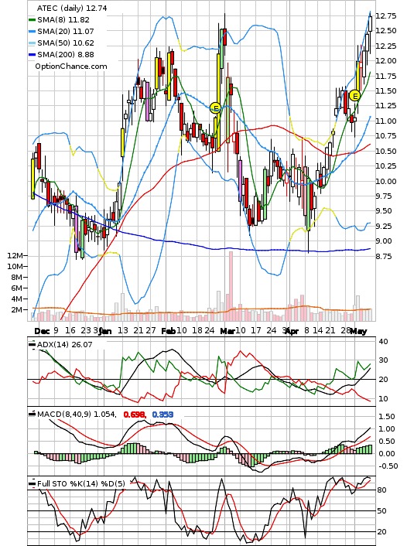This screenshot has height=546, width=407.
Task: Click the SMA(50) 10.62 legend swatch
Action: click(32, 43)
